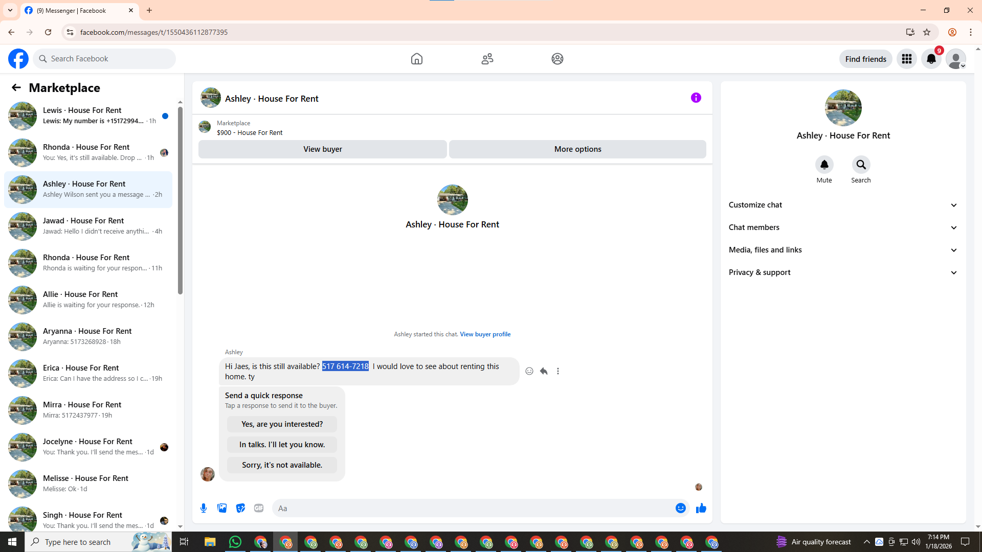This screenshot has height=552, width=982.
Task: Open View buyer profile link
Action: [x=485, y=334]
